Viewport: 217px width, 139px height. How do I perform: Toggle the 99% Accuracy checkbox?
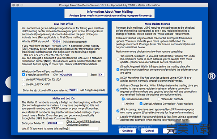click(118, 111)
